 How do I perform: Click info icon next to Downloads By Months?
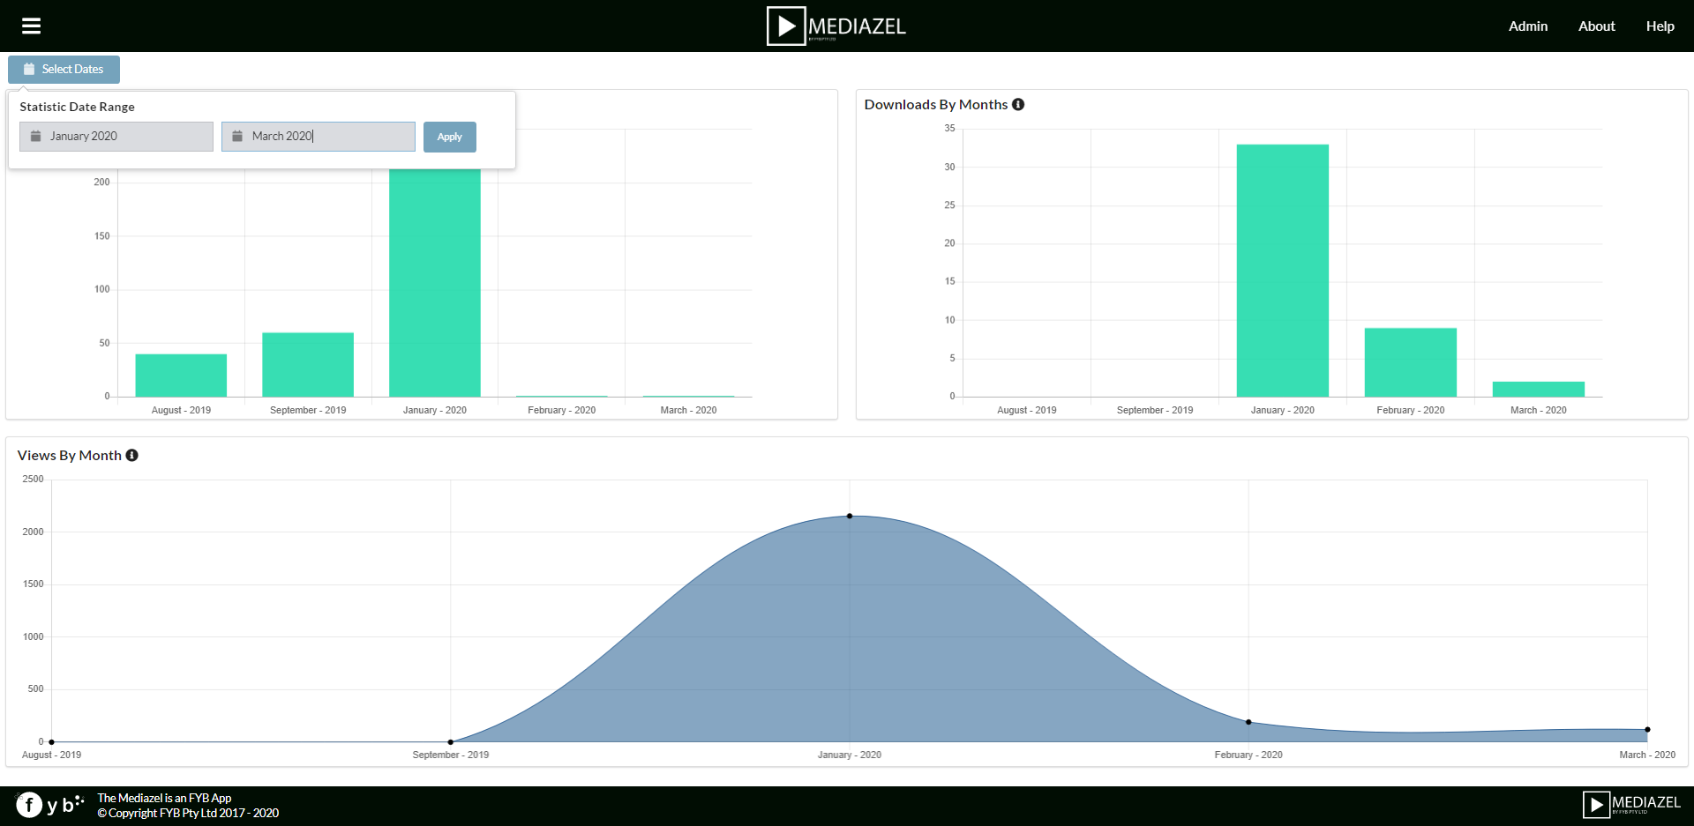(1018, 104)
